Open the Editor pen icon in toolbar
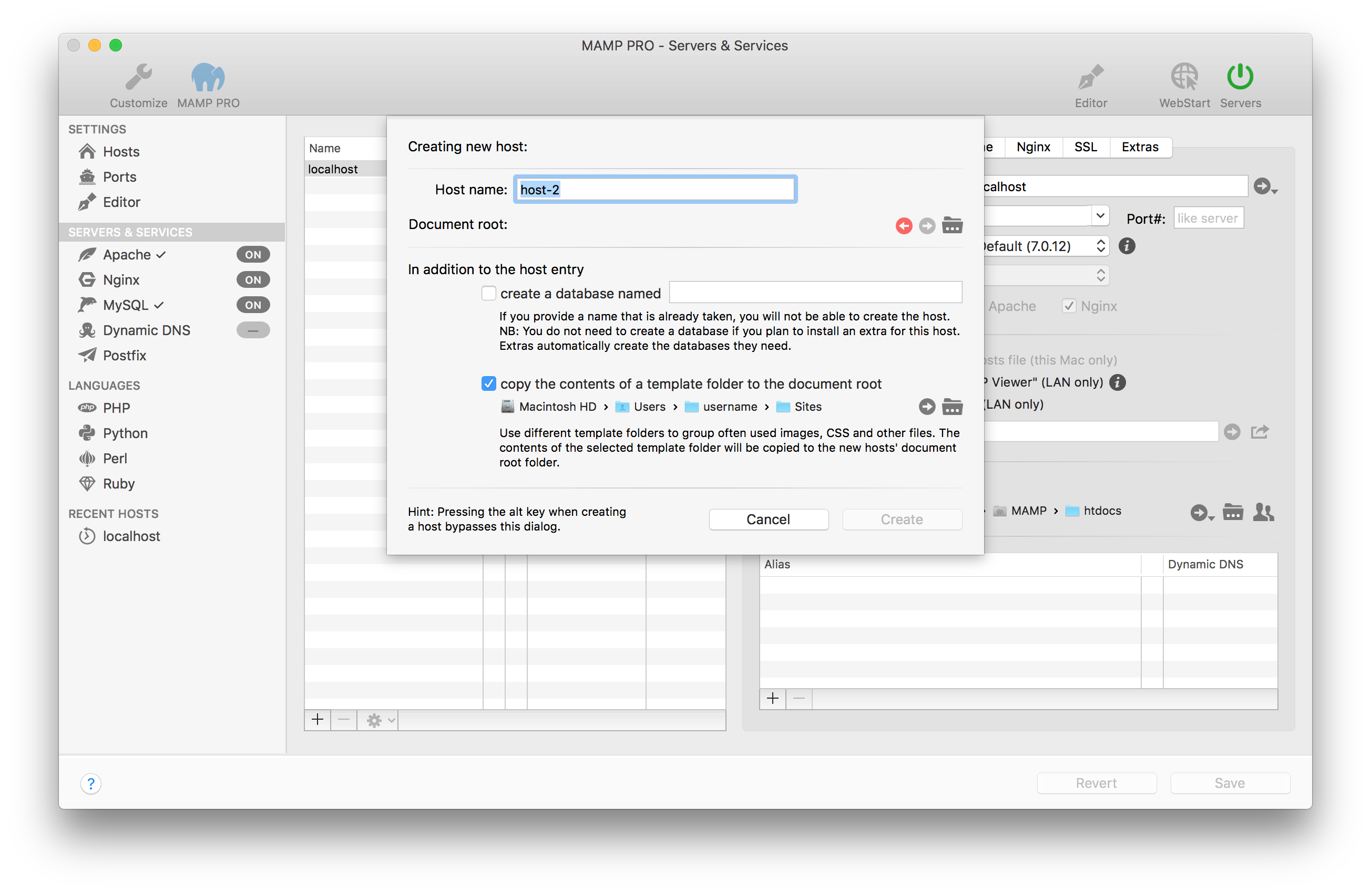1371x893 pixels. [x=1090, y=77]
